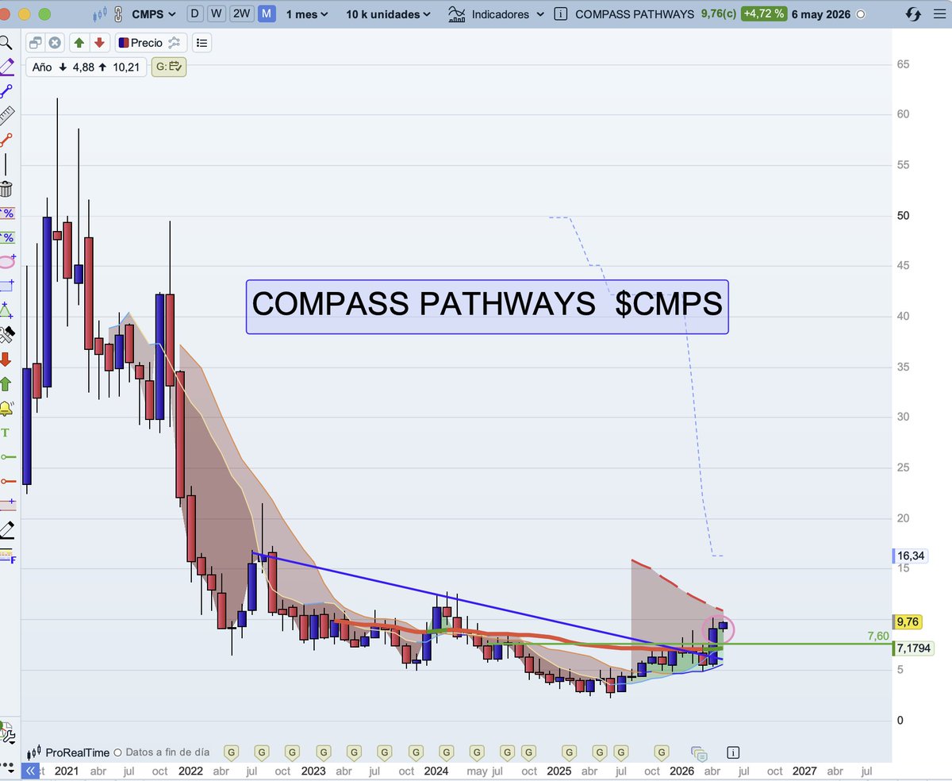Open the 1 mes period dropdown
The width and height of the screenshot is (952, 781).
click(306, 14)
